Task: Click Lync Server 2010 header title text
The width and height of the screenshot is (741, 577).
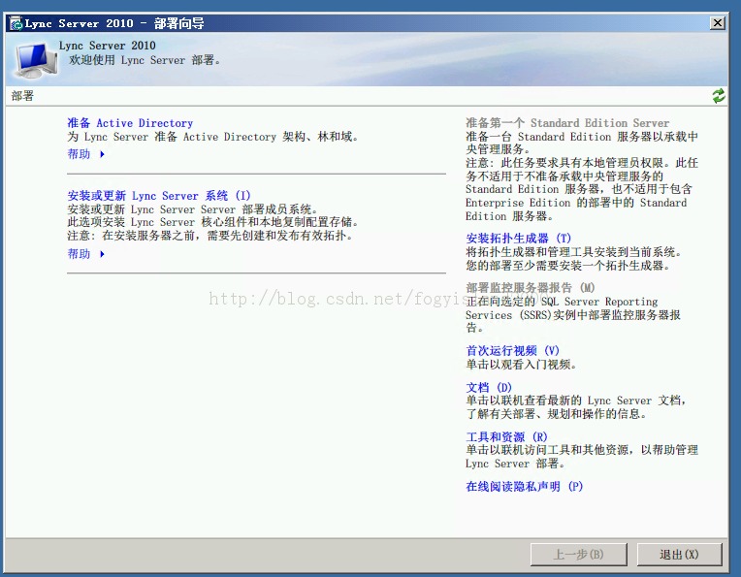Action: coord(108,46)
